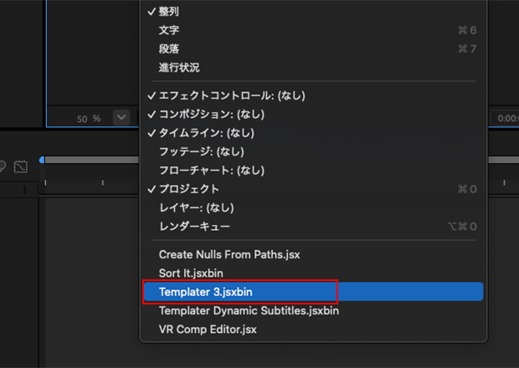The height and width of the screenshot is (368, 519).
Task: Show the フッテージ: (なし) panel
Action: (x=200, y=151)
